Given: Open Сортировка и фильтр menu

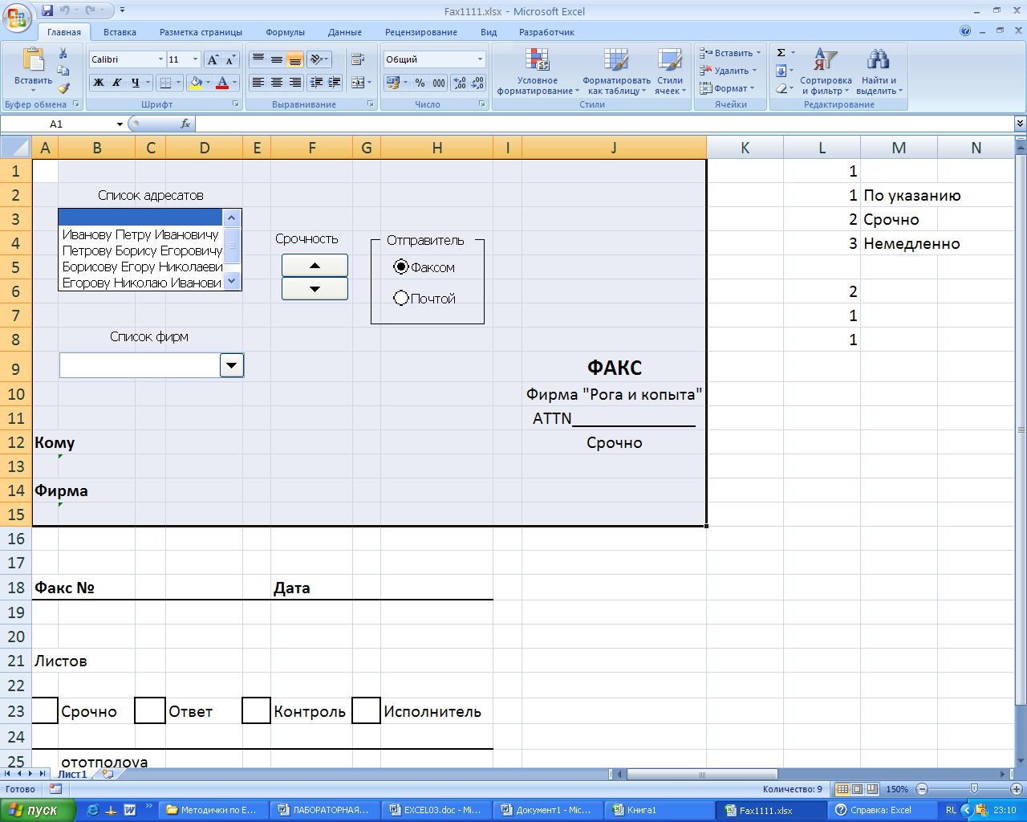Looking at the screenshot, I should tap(826, 71).
